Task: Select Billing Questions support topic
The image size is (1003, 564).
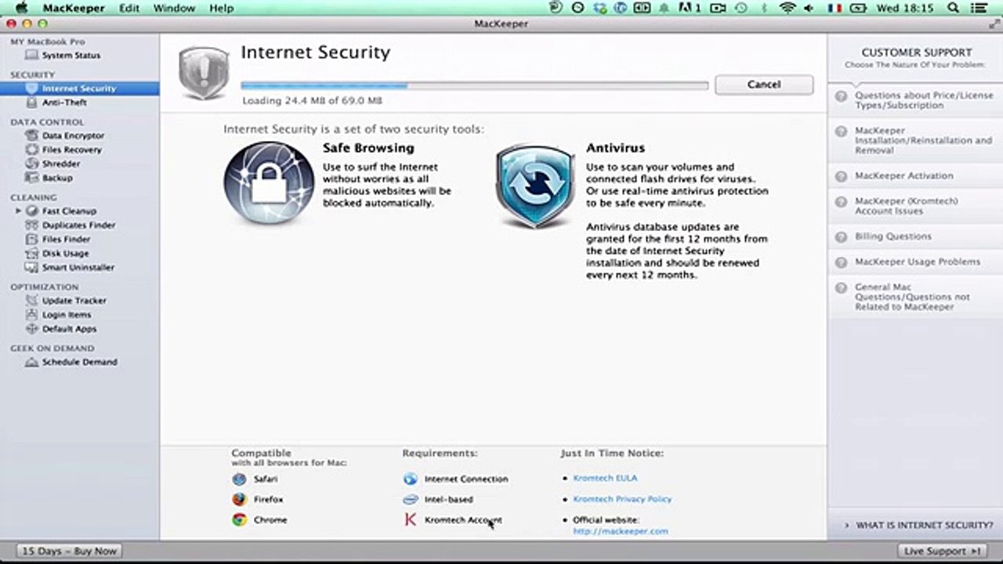Action: 915,237
